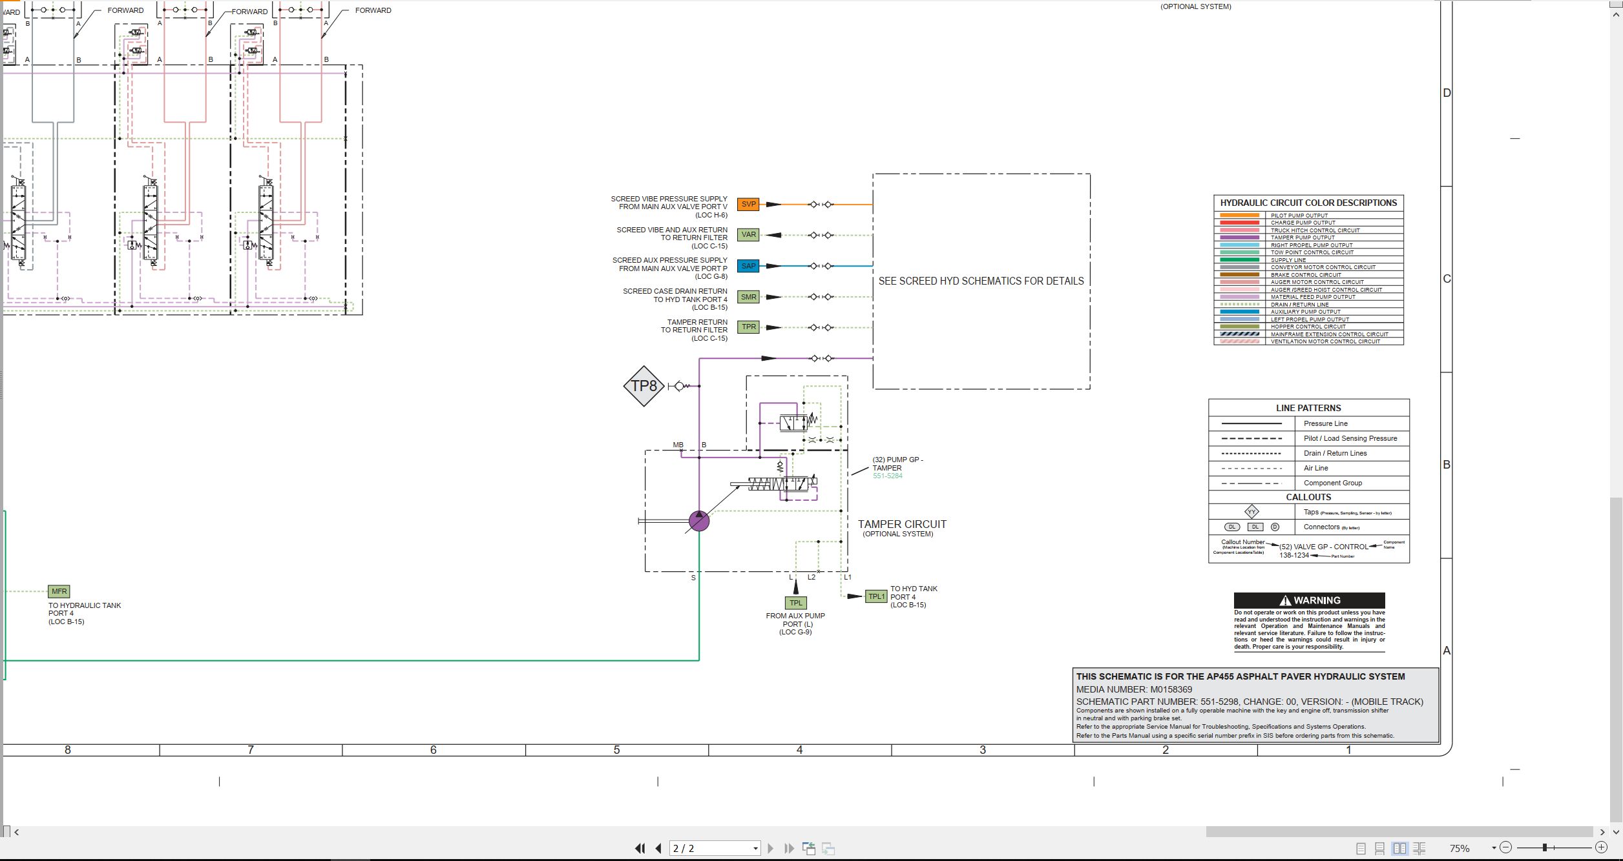Click the zoom out minus button

1505,847
